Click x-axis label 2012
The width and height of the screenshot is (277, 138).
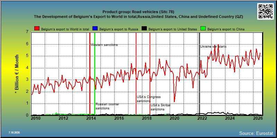pos(63,118)
